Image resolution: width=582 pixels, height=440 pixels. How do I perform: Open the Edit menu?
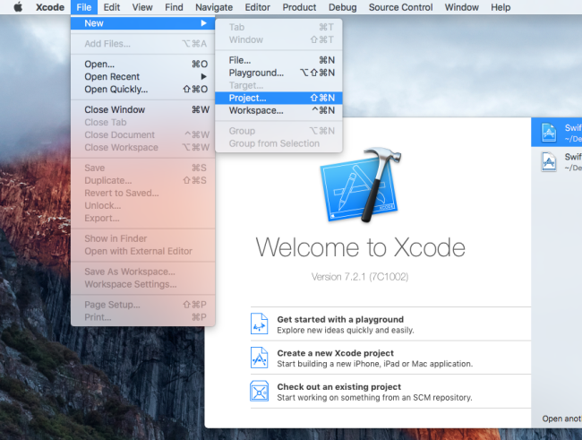(112, 7)
